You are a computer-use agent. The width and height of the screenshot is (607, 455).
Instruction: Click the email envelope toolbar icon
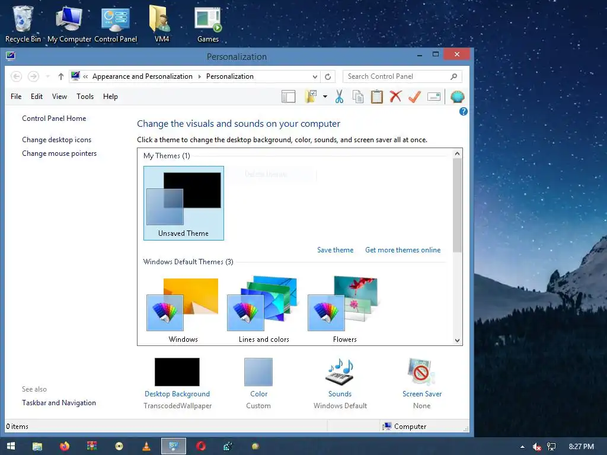click(x=434, y=97)
